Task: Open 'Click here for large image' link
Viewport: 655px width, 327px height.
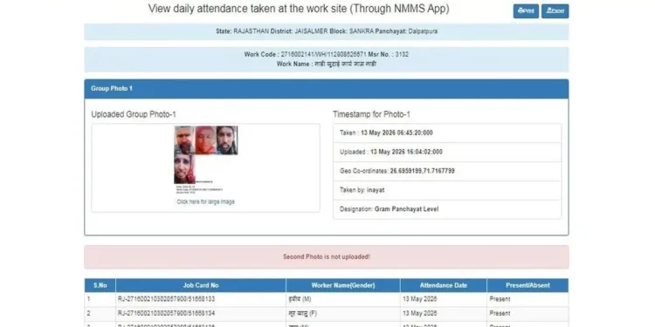Action: [205, 202]
